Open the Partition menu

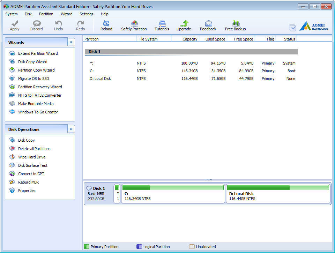[46, 14]
